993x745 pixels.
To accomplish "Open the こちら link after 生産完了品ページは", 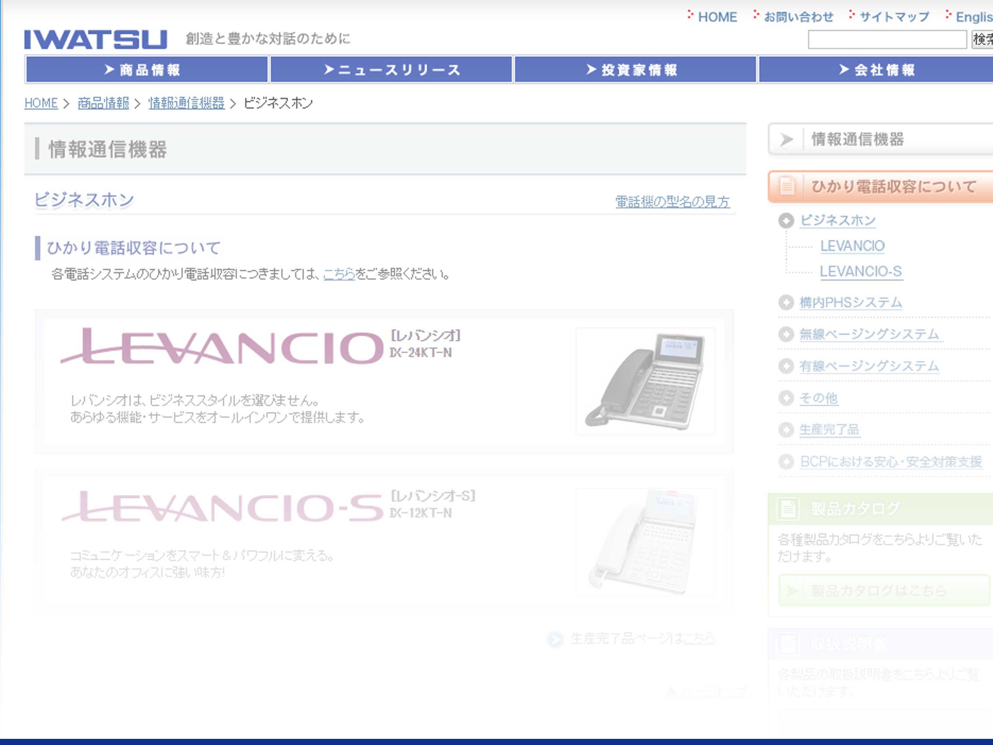I will (x=699, y=639).
